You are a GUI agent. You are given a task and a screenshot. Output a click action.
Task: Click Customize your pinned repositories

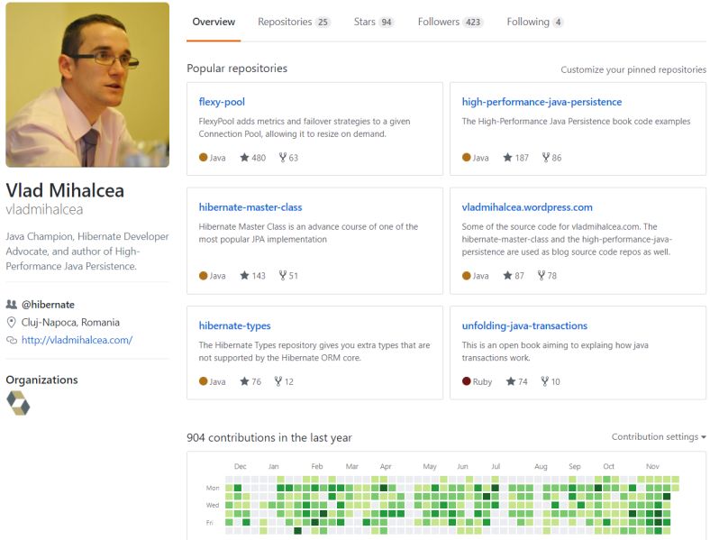pyautogui.click(x=633, y=69)
